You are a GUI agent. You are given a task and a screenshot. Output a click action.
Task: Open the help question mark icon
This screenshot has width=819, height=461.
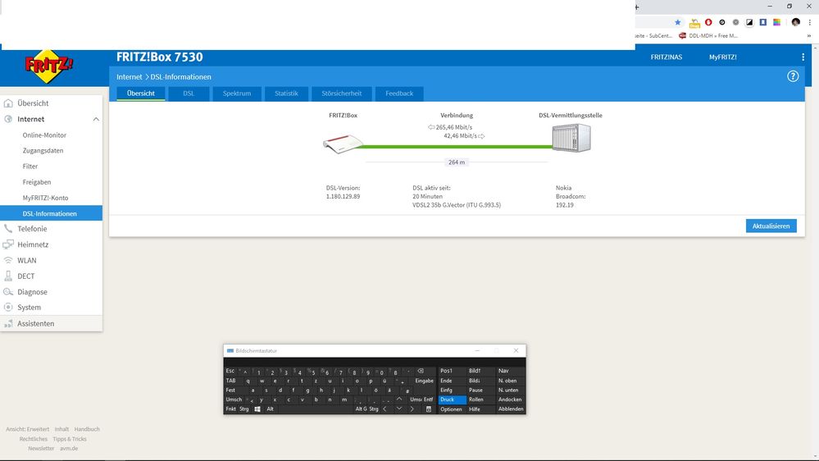coord(793,76)
